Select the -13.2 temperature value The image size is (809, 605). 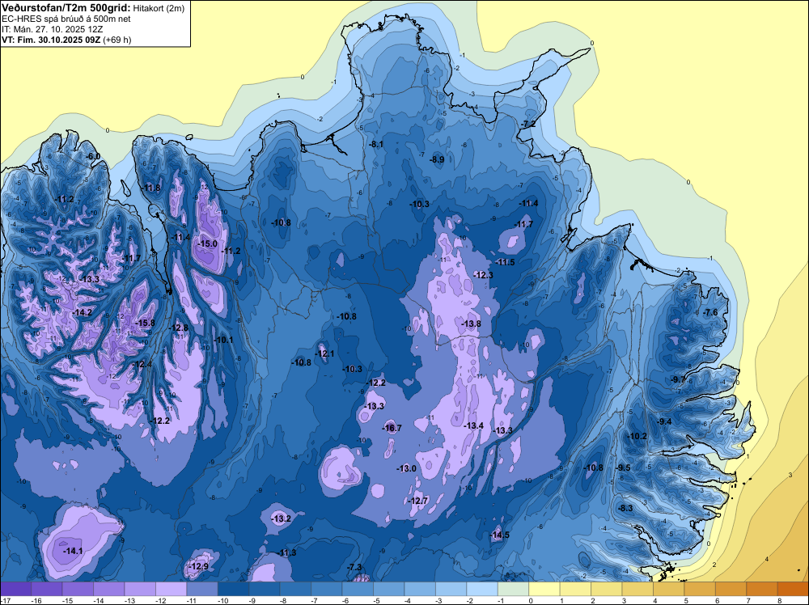(282, 518)
